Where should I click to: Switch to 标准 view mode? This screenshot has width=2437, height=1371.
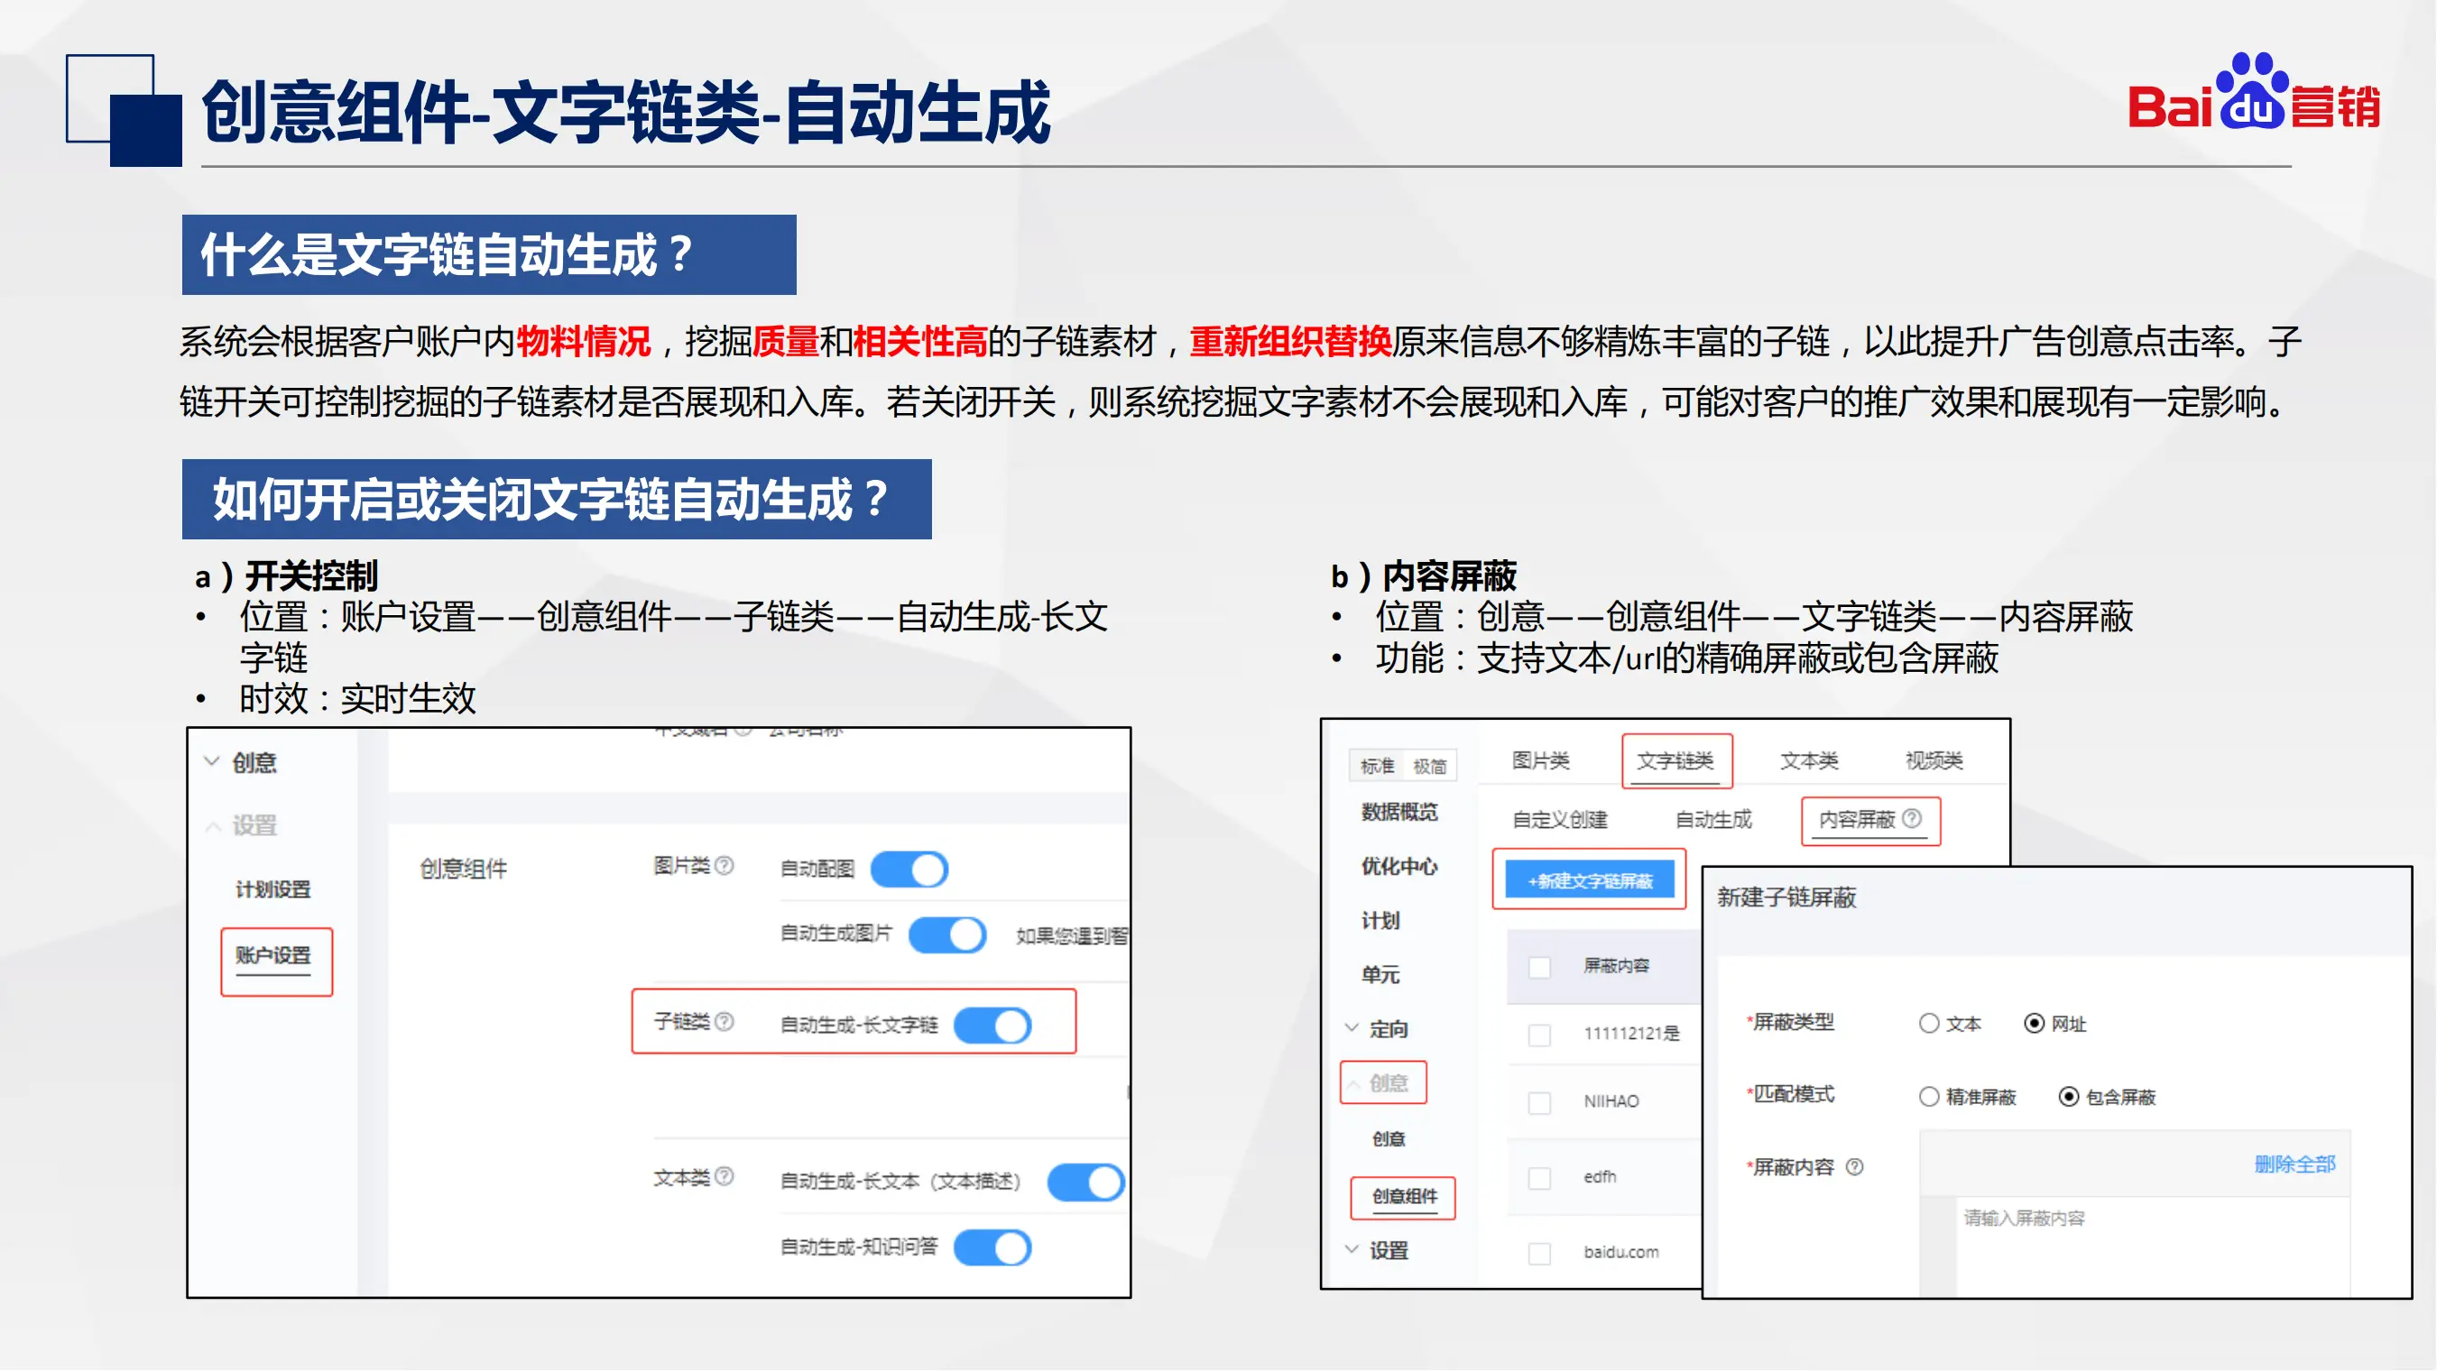[1378, 767]
